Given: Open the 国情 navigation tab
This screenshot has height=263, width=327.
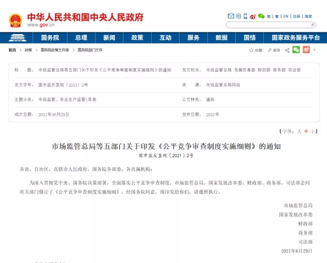Looking at the screenshot, I should (x=250, y=38).
